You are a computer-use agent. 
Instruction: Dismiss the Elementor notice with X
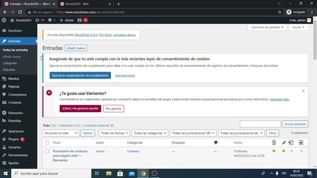click(x=304, y=91)
